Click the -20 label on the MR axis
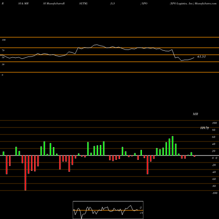The width and height of the screenshot is (219, 219). tap(214, 165)
